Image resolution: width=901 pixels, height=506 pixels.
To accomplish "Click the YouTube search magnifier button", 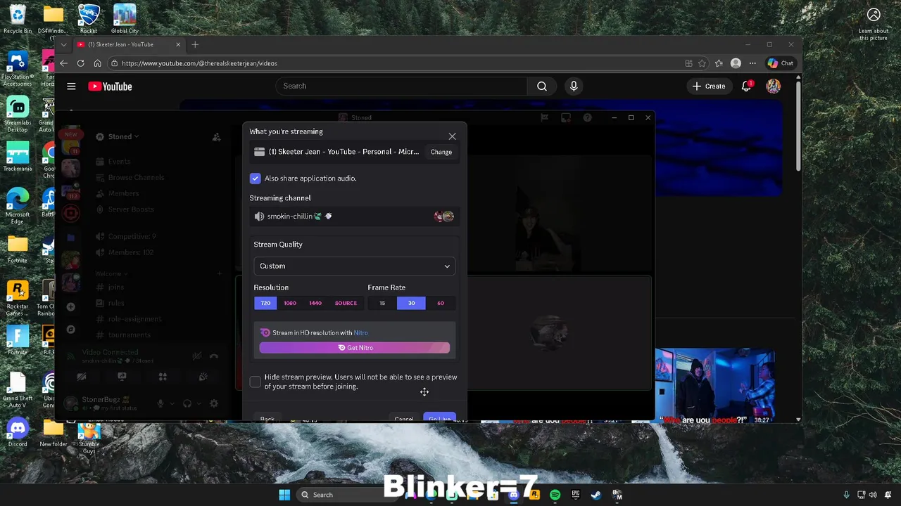I will click(x=541, y=86).
